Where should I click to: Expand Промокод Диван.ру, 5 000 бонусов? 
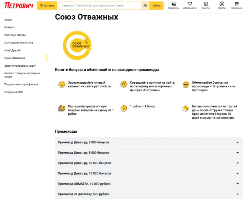[x=149, y=153]
